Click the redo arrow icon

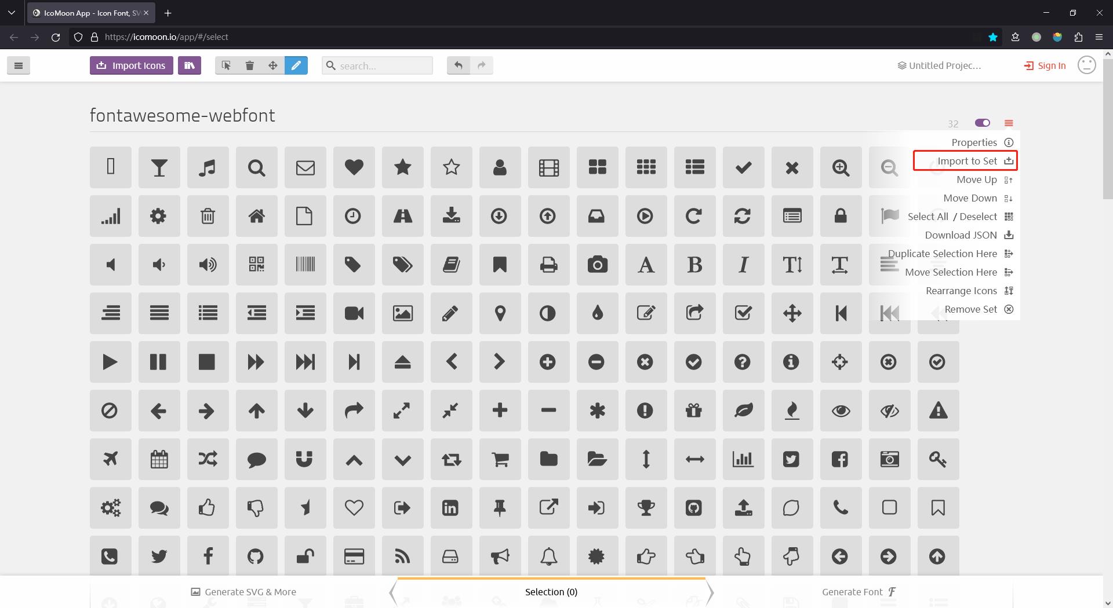(481, 65)
